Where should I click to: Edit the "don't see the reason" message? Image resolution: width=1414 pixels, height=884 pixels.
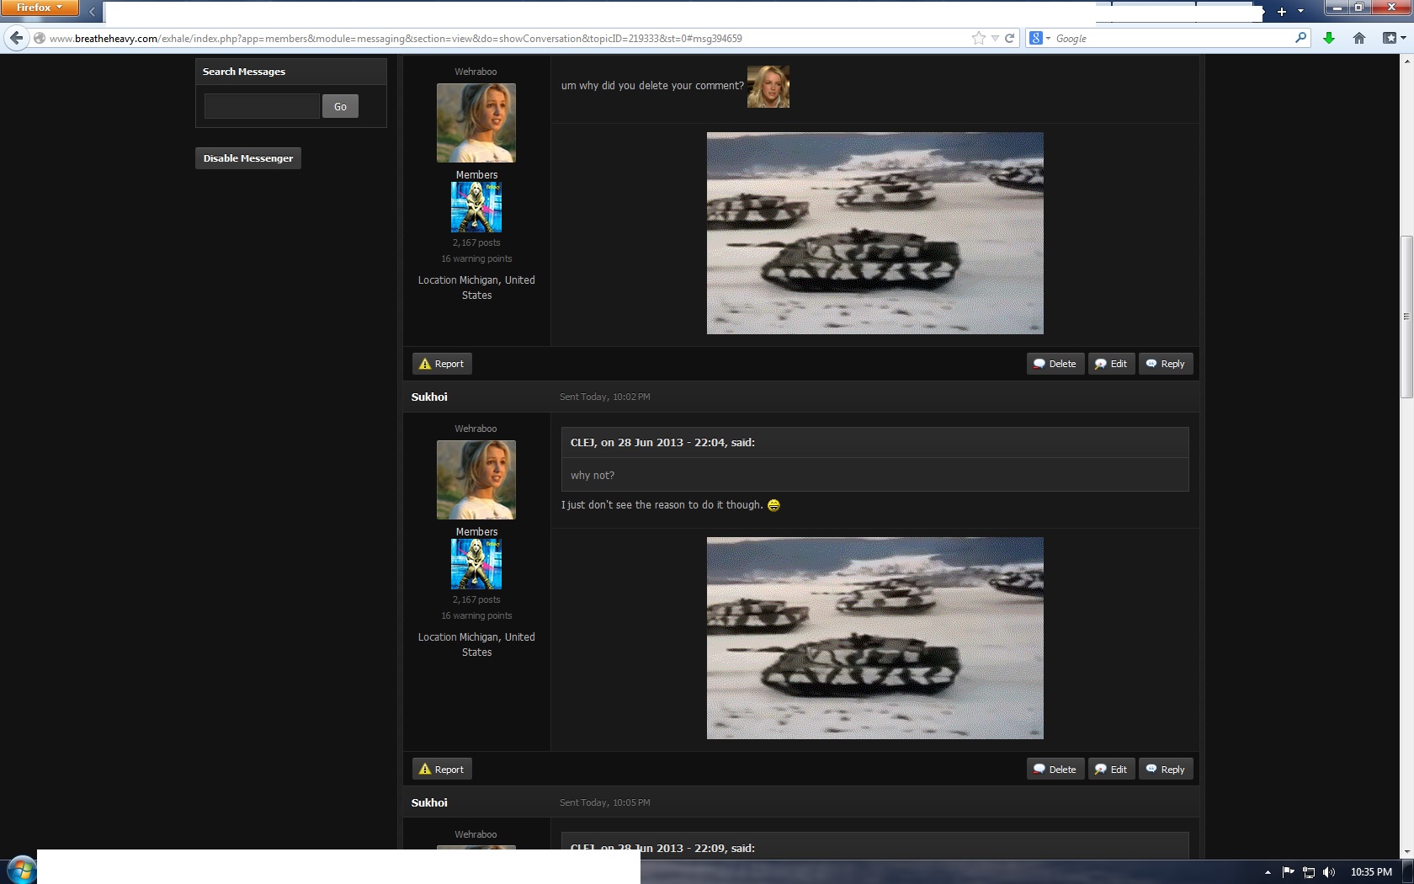pos(1111,770)
